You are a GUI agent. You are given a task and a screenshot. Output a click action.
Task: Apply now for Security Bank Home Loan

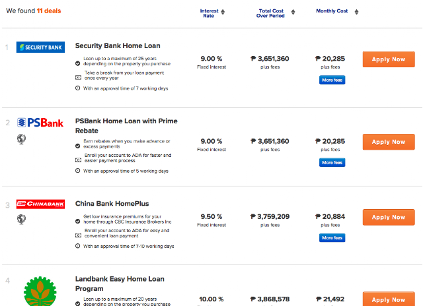(x=389, y=59)
